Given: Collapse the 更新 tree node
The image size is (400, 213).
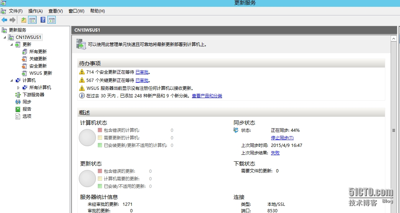Looking at the screenshot, I should pos(12,45).
